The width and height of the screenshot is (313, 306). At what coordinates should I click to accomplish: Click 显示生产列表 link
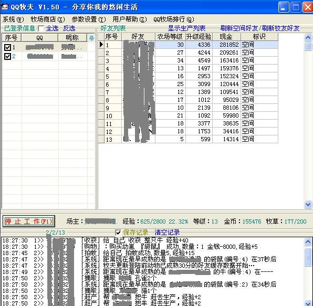186,28
